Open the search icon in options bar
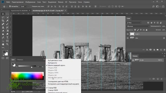The height and width of the screenshot is (93, 166). [x=153, y=6]
